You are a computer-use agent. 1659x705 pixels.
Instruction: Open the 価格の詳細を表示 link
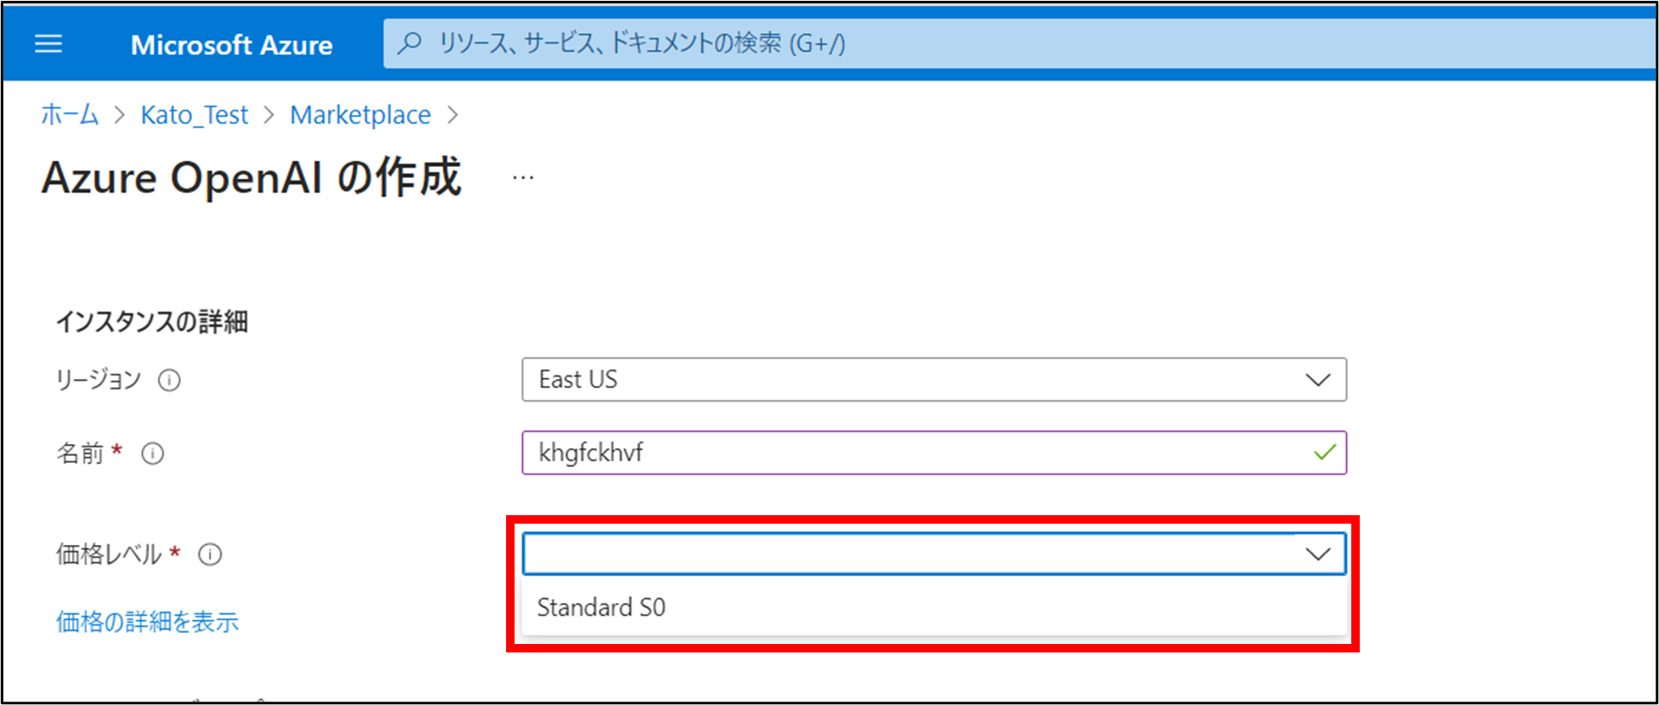[x=148, y=623]
